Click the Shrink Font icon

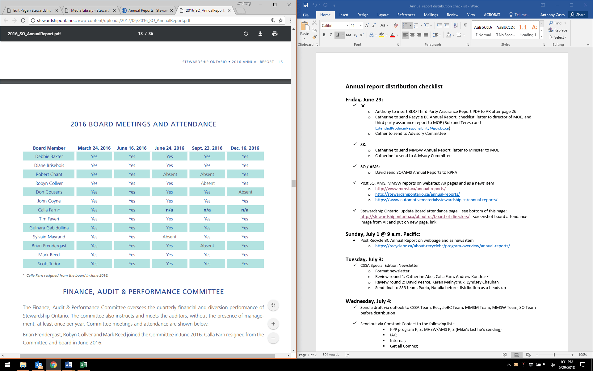coord(374,25)
